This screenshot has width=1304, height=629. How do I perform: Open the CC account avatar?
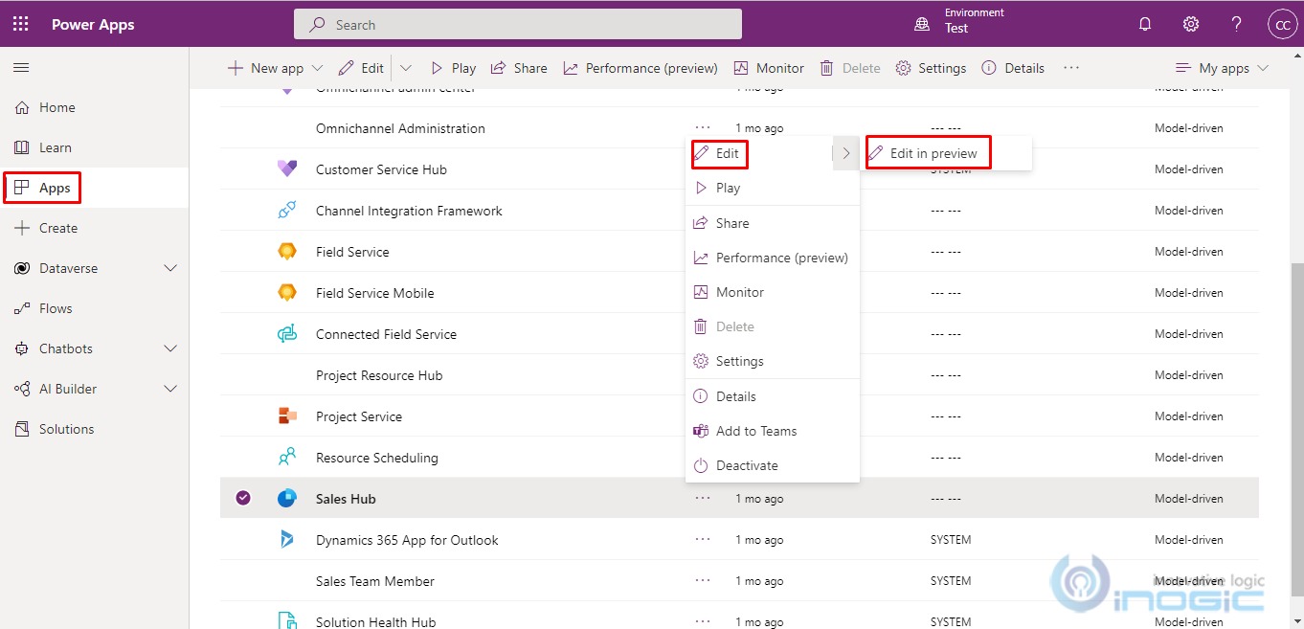(x=1281, y=25)
